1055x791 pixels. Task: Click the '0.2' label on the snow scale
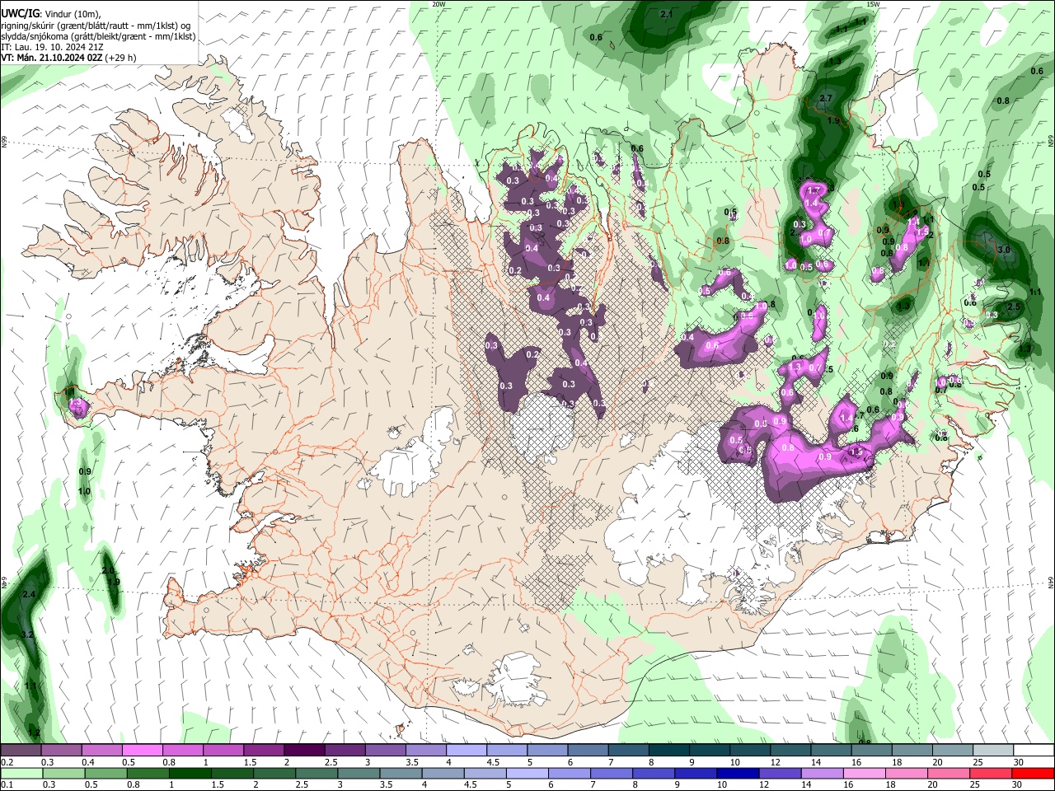pos(6,762)
